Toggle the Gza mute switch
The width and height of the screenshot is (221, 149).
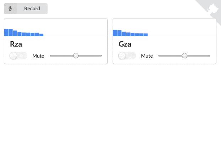pos(127,56)
